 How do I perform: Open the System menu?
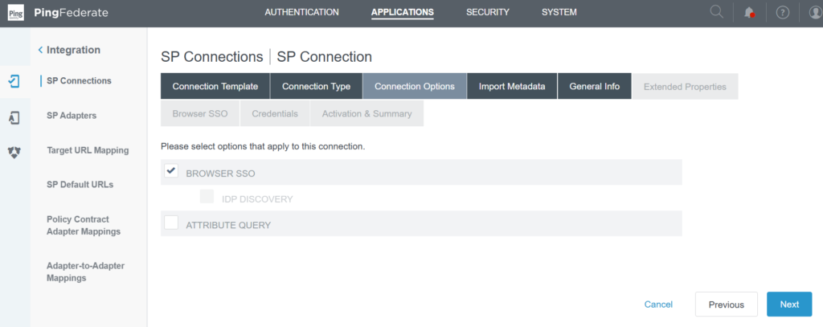click(559, 12)
